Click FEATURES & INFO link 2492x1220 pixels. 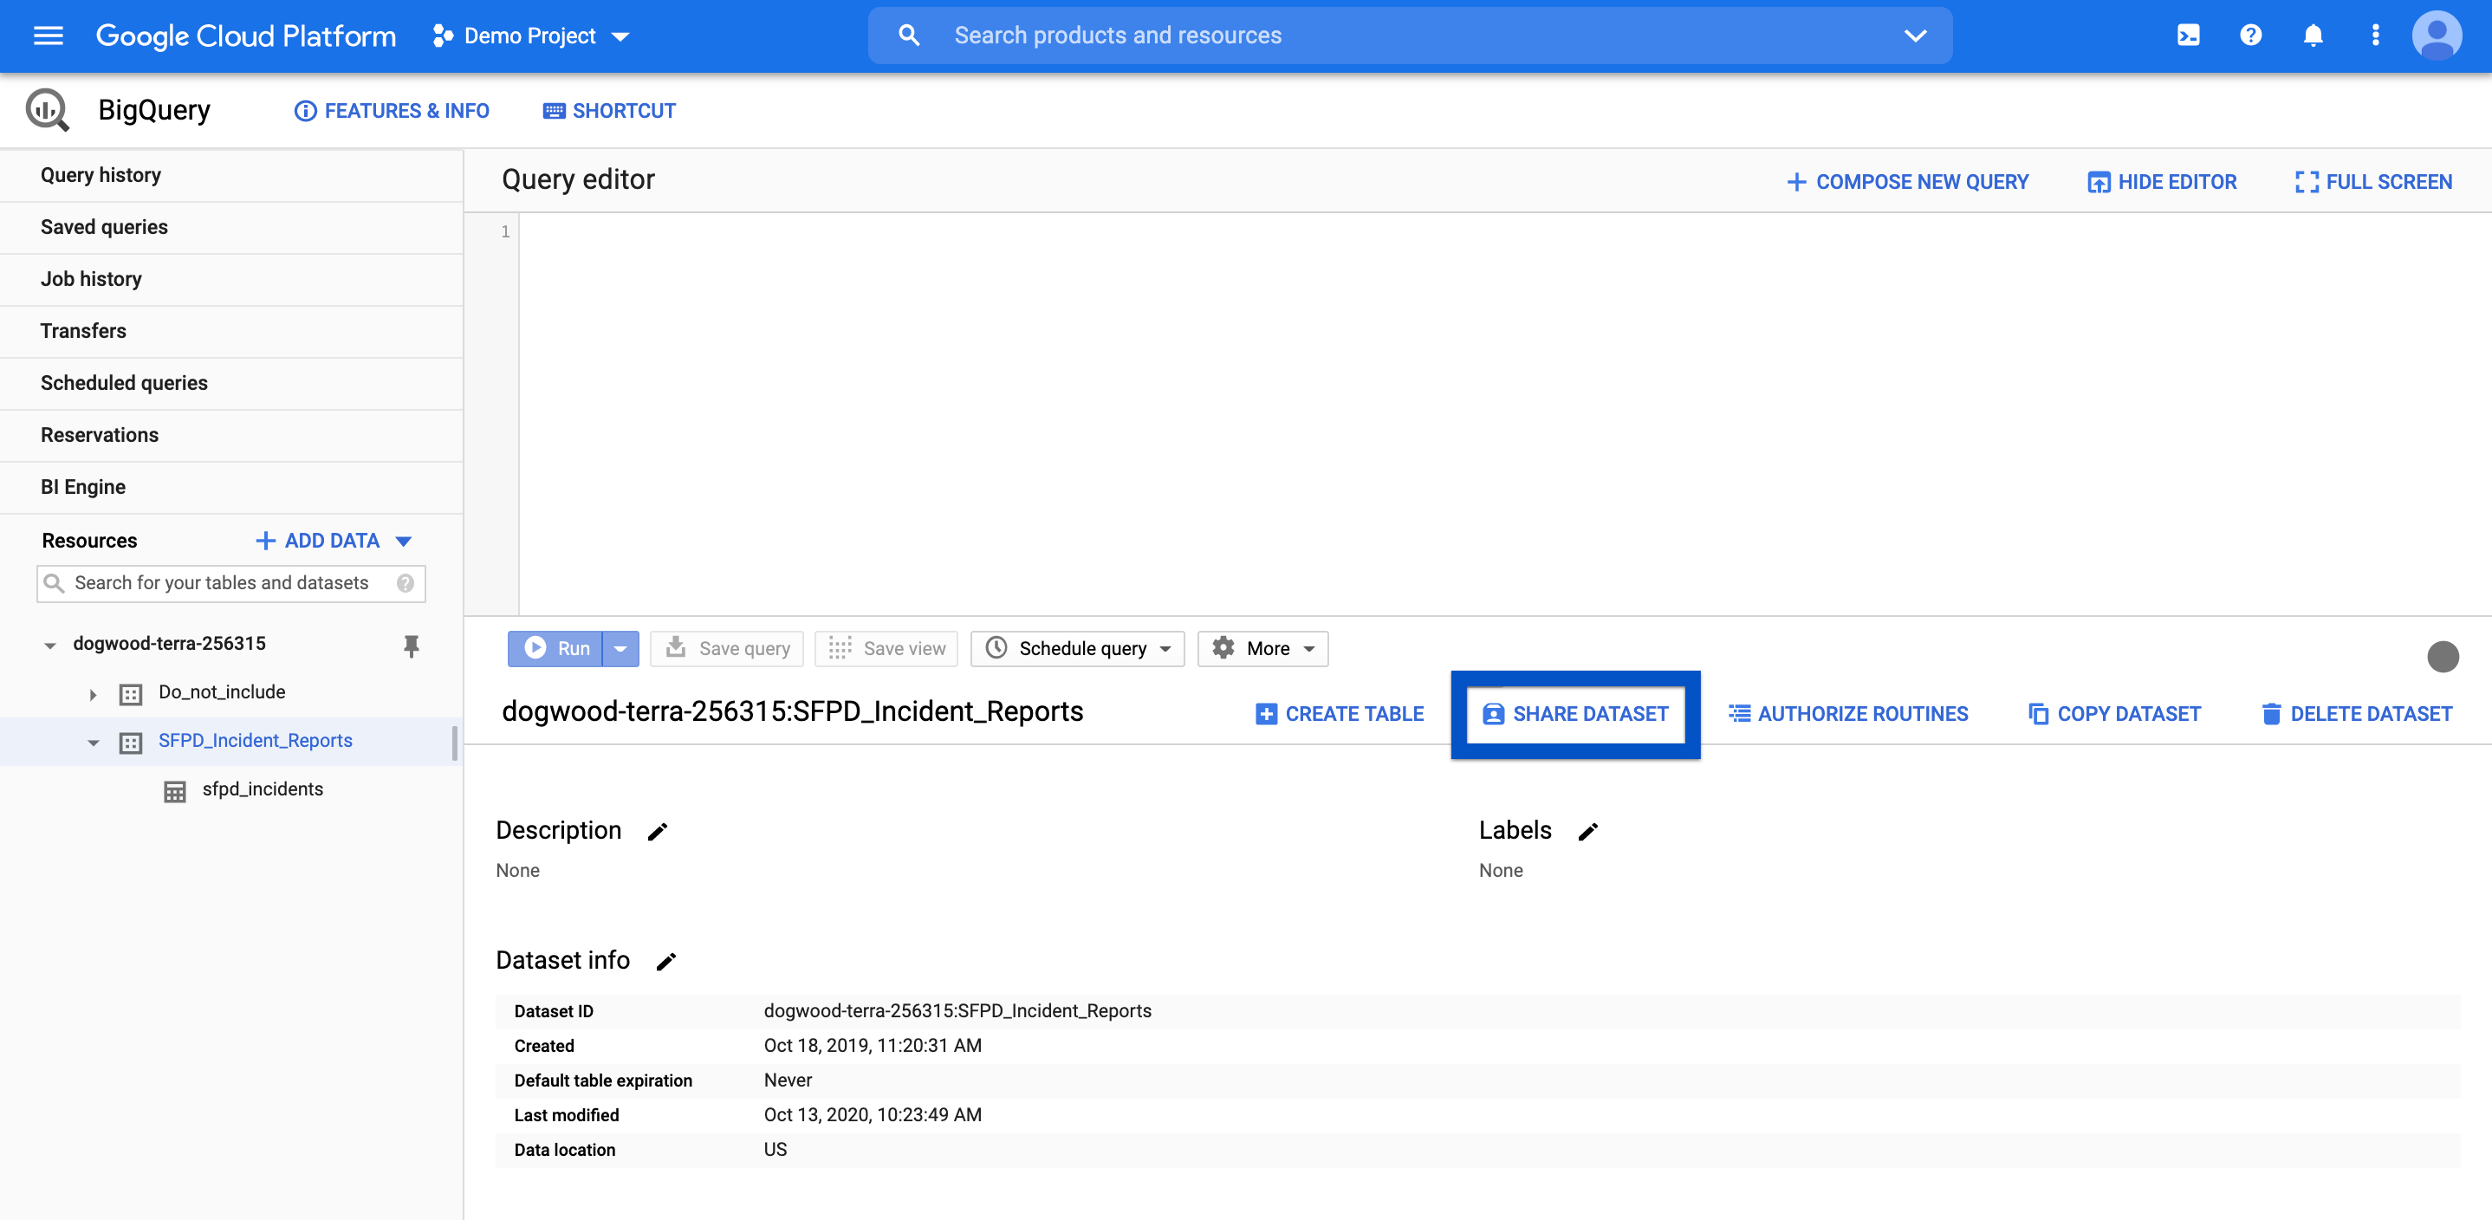point(392,111)
